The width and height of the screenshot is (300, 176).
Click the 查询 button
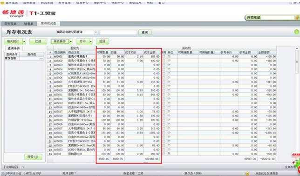[145, 32]
